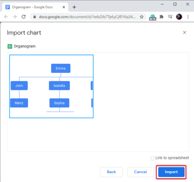View site info via the lock icon

pos(35,17)
